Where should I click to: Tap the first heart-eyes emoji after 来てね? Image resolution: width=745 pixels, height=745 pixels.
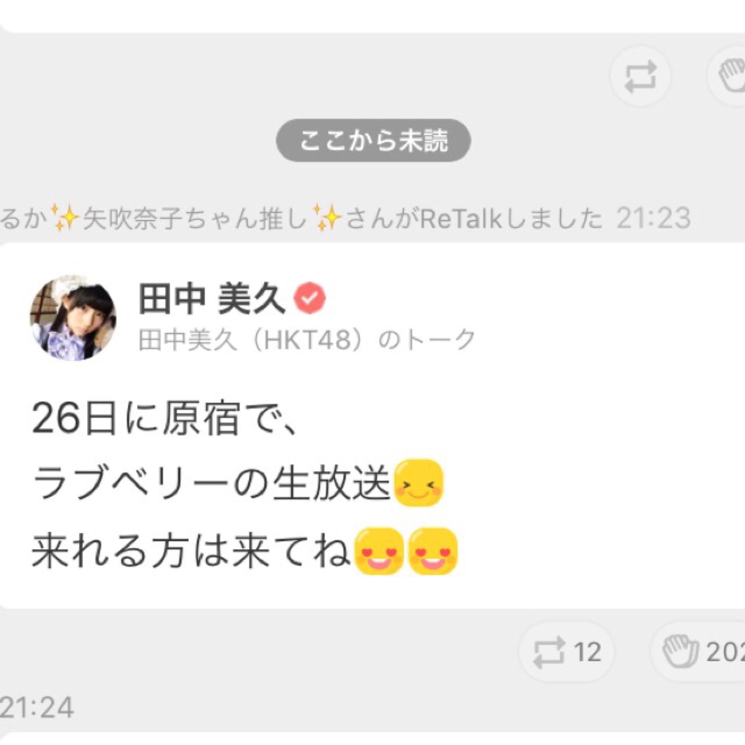(379, 551)
